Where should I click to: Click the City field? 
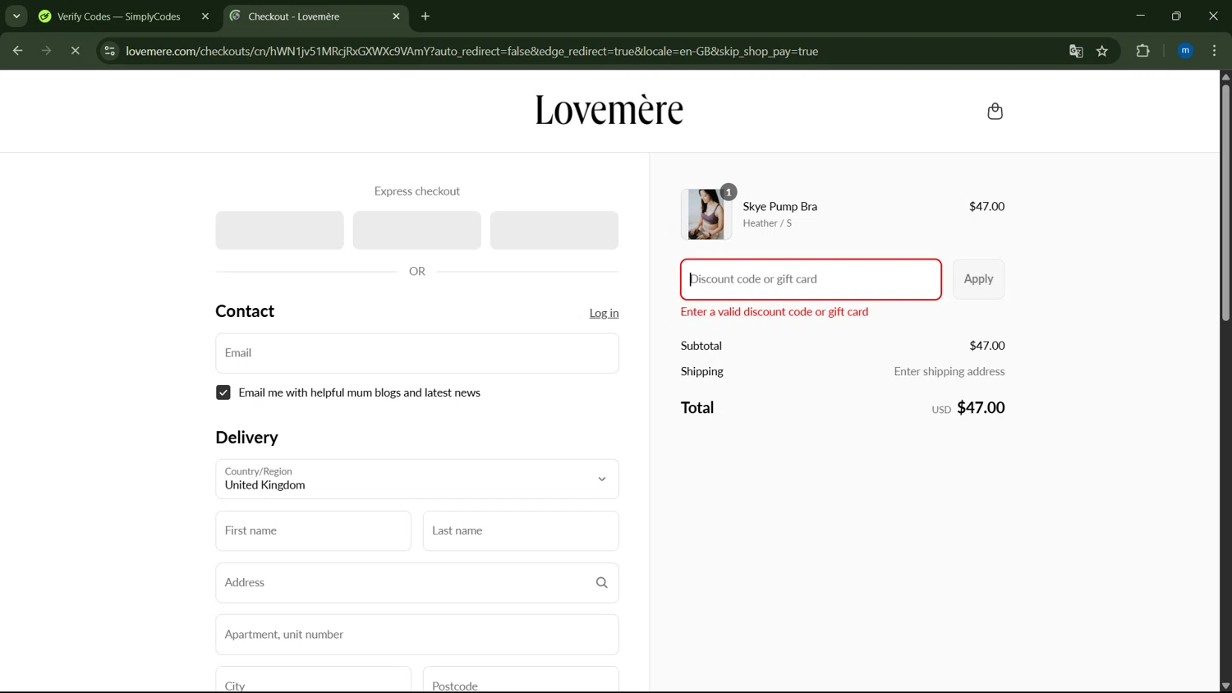tap(313, 680)
